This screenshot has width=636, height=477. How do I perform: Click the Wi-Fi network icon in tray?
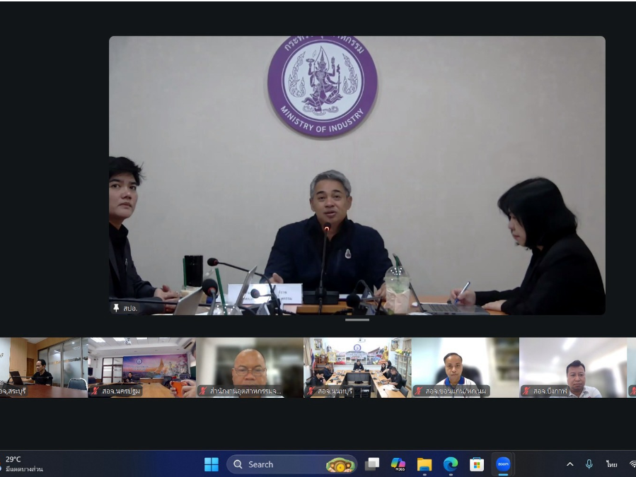pyautogui.click(x=632, y=464)
